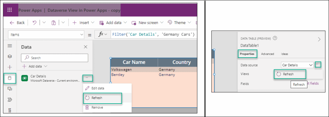Open the New screen menu

pos(147,23)
